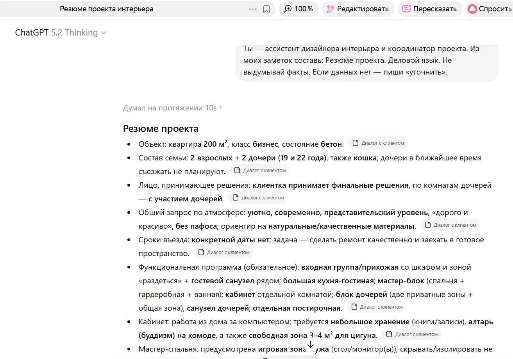Open the source chip after "для цигуна"

[x=411, y=334]
